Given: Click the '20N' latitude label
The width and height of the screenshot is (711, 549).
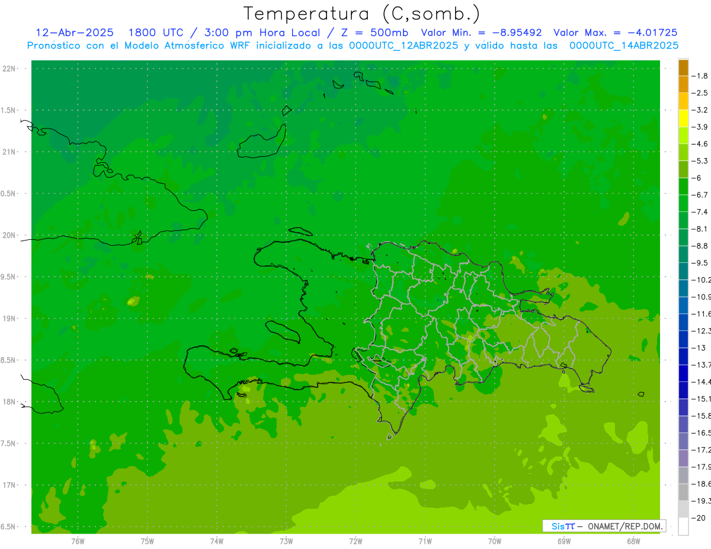Looking at the screenshot, I should coord(9,235).
